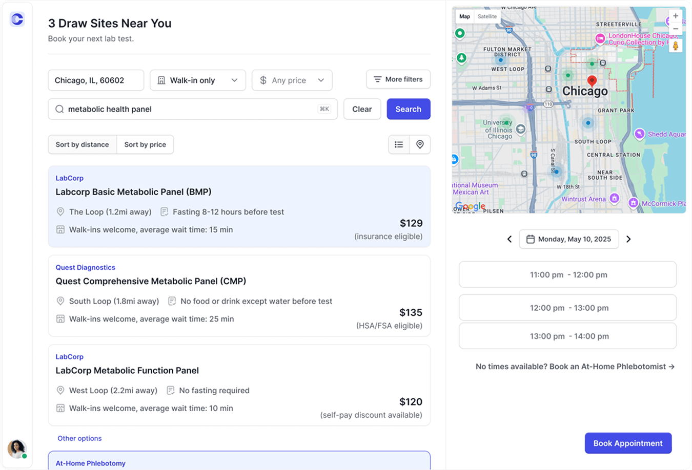
Task: Click the $120 price text
Action: coord(411,402)
